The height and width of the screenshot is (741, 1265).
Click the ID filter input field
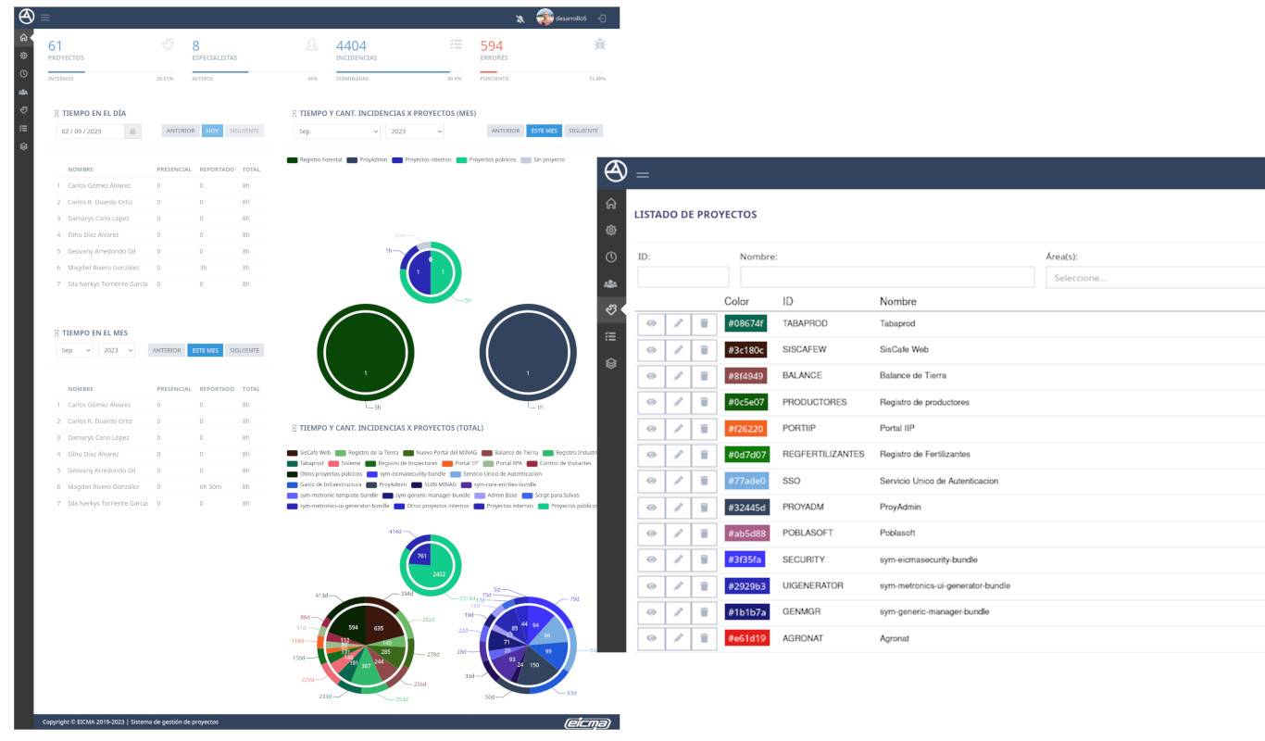683,278
